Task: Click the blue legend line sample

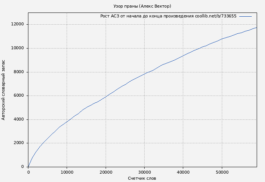Action: (x=245, y=16)
